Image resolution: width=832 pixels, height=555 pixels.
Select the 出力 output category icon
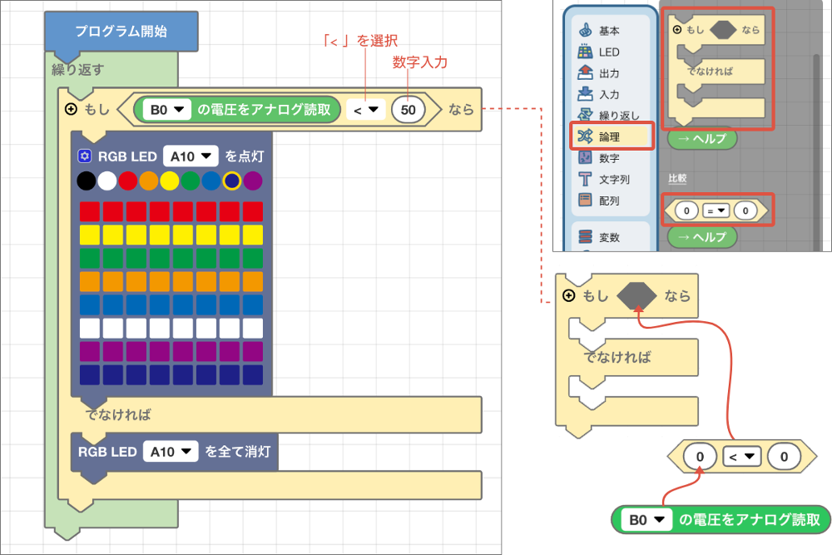pyautogui.click(x=585, y=72)
